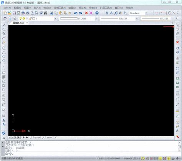Viewport: 182px width, 161px height.
Task: Open the 帮助 (Help) menu
Action: (129, 8)
